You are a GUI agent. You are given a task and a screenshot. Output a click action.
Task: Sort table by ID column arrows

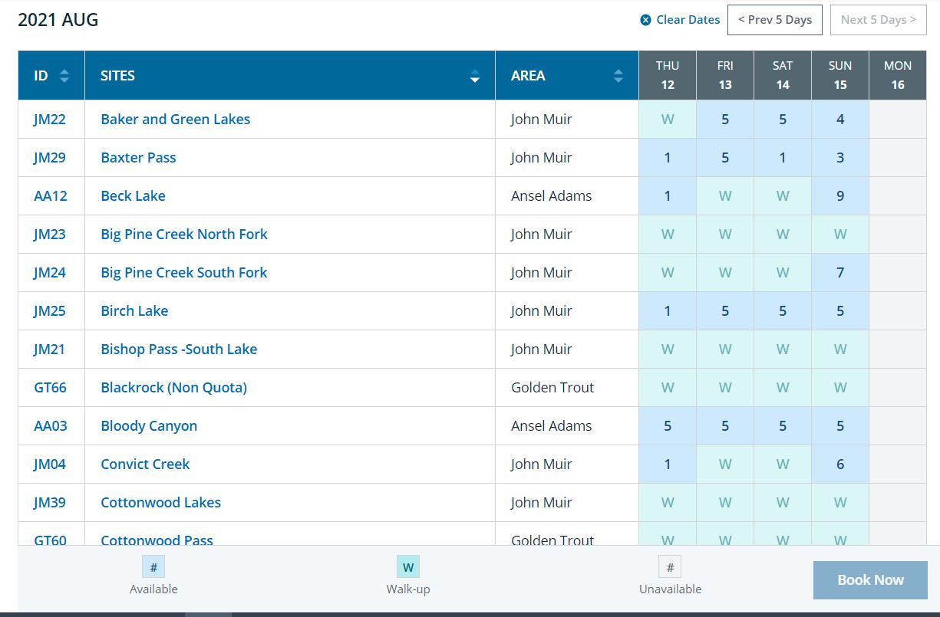(64, 76)
